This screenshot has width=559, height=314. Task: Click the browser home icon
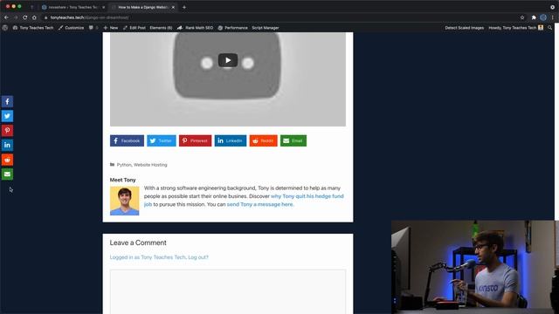[34, 17]
